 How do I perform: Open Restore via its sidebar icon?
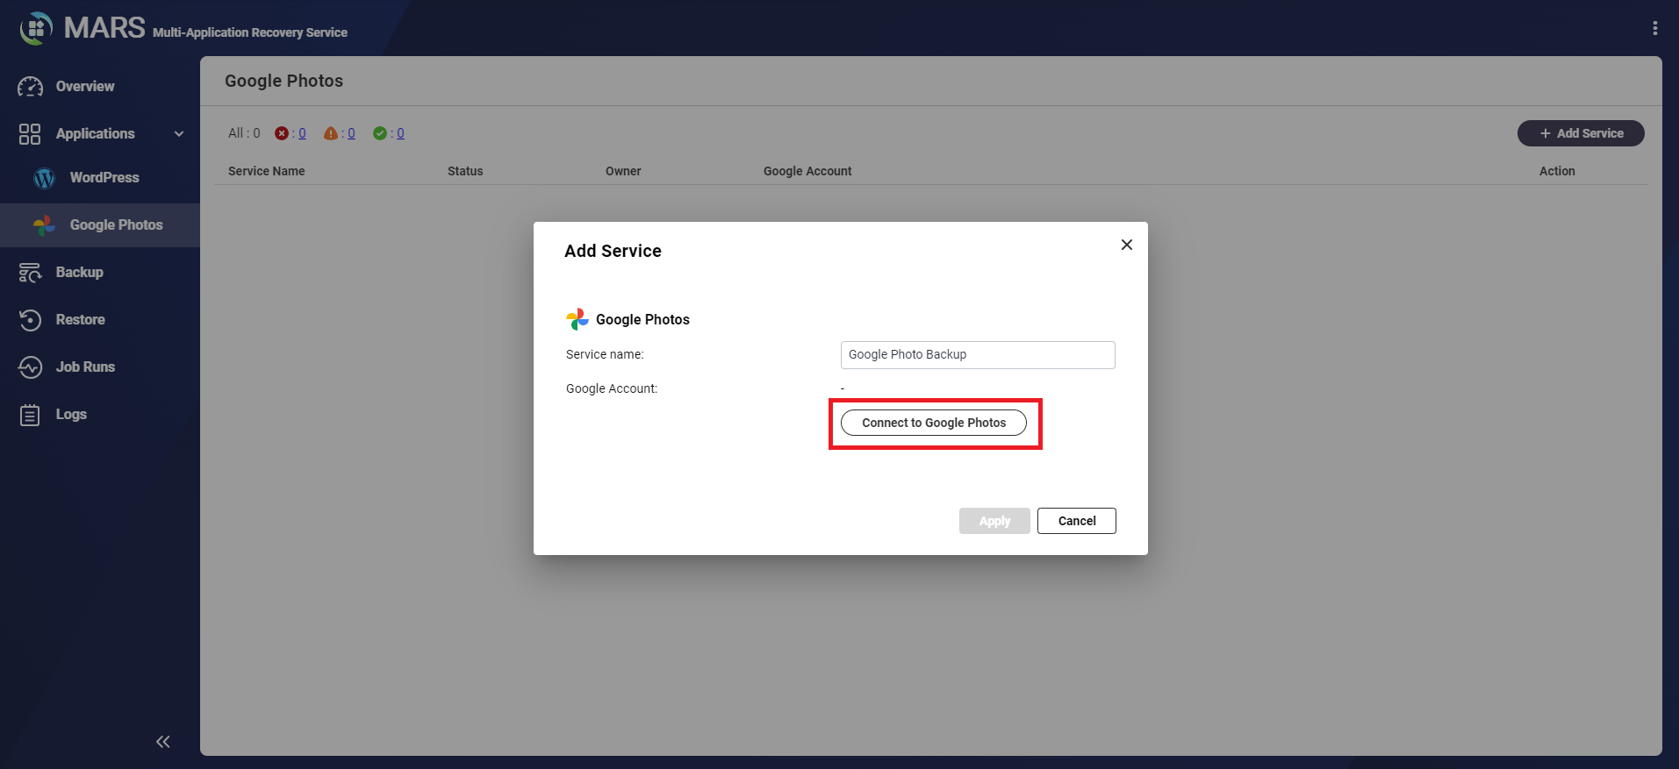(30, 320)
